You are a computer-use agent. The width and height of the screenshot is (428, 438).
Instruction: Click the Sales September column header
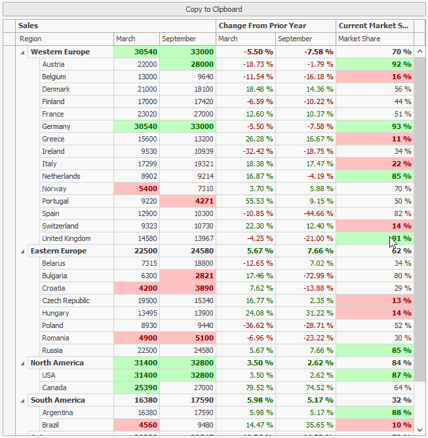pos(187,39)
